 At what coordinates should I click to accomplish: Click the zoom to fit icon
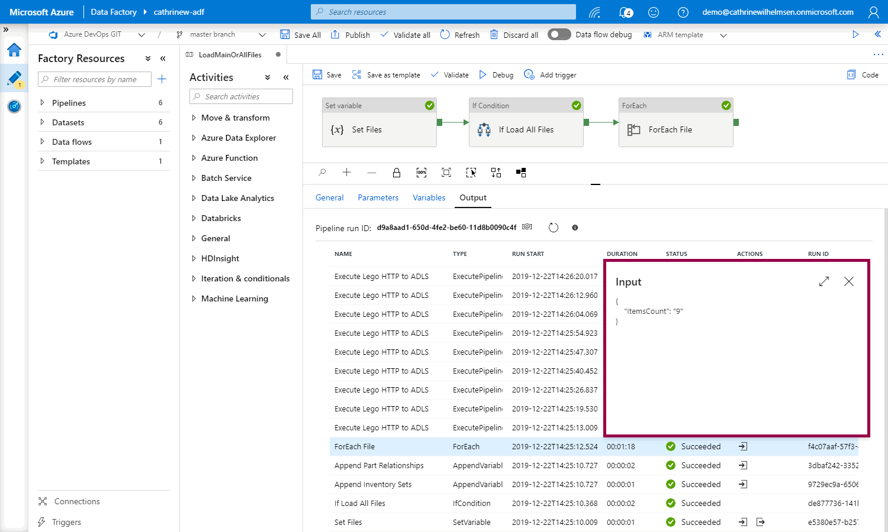[446, 173]
